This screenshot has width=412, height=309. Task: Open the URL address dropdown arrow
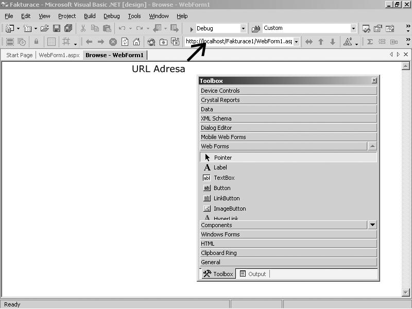(297, 42)
